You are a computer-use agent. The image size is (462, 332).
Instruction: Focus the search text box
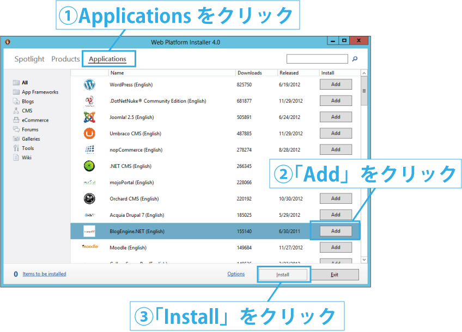click(317, 59)
